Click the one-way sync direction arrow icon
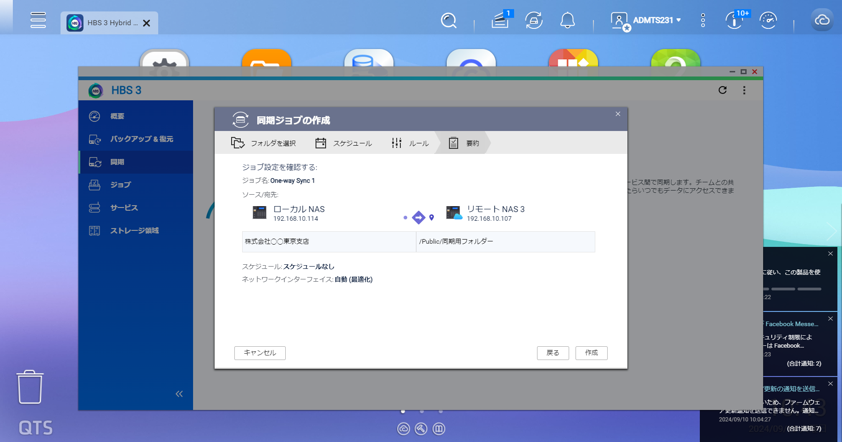This screenshot has width=842, height=442. (419, 218)
